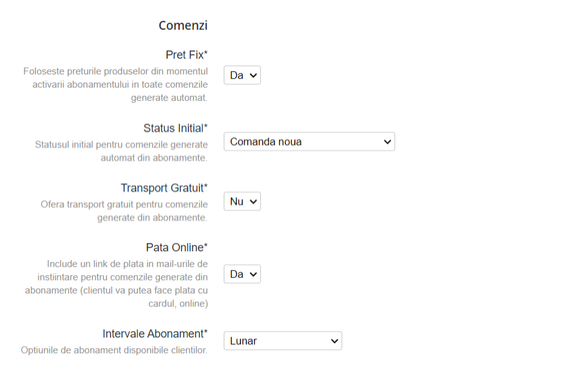
Task: Click the Status Initial help description text
Action: [x=122, y=151]
